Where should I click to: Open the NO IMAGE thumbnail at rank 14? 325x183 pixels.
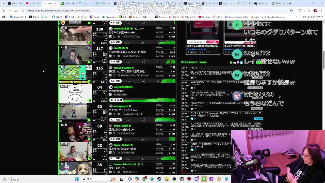click(x=75, y=93)
